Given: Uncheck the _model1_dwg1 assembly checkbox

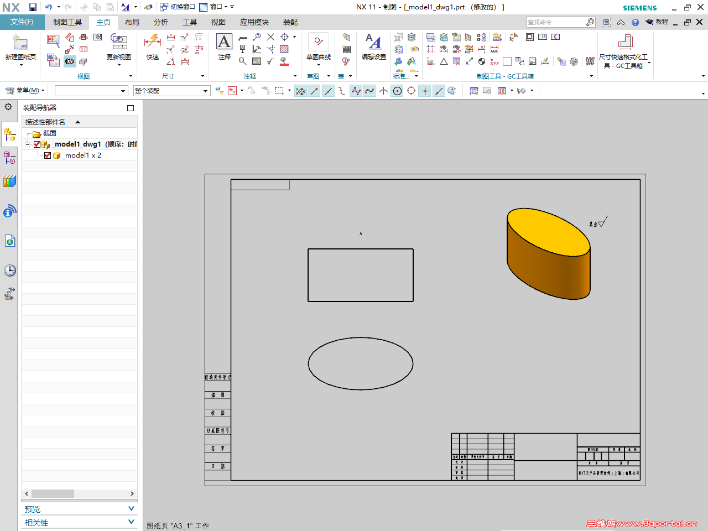Looking at the screenshot, I should pyautogui.click(x=37, y=144).
